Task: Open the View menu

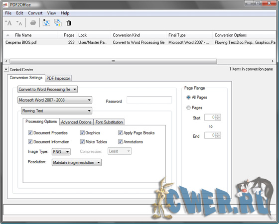Action: click(x=51, y=13)
